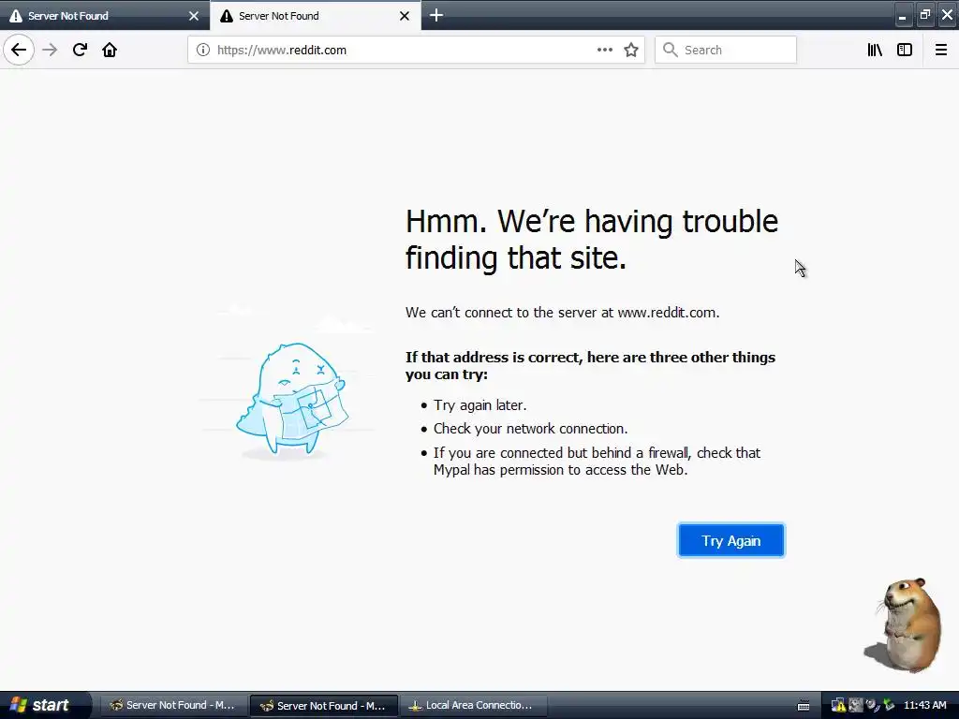Click the forward navigation arrow

click(x=50, y=50)
